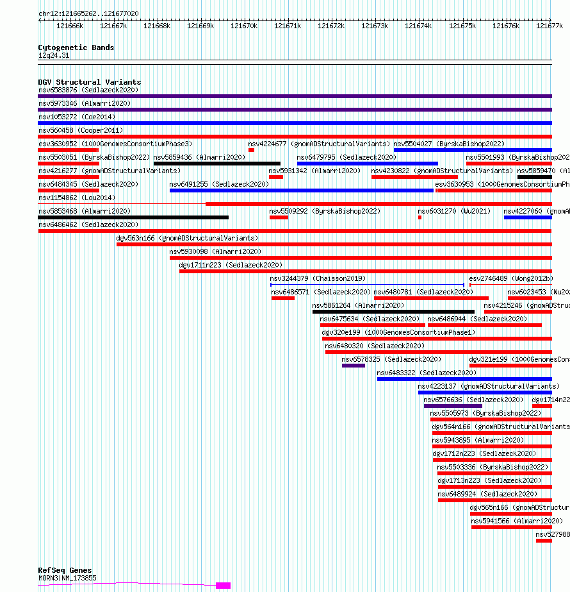Viewport: 570px width, 592px height.
Task: Click the magenta MORN3 exon box
Action: [x=223, y=586]
